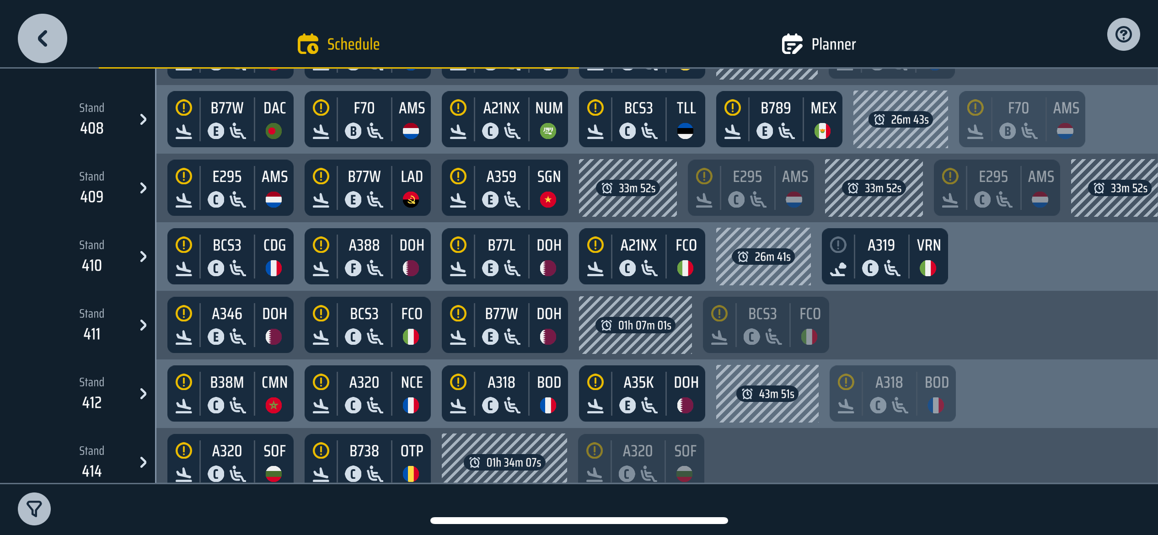Open the filter funnel icon

(x=34, y=508)
